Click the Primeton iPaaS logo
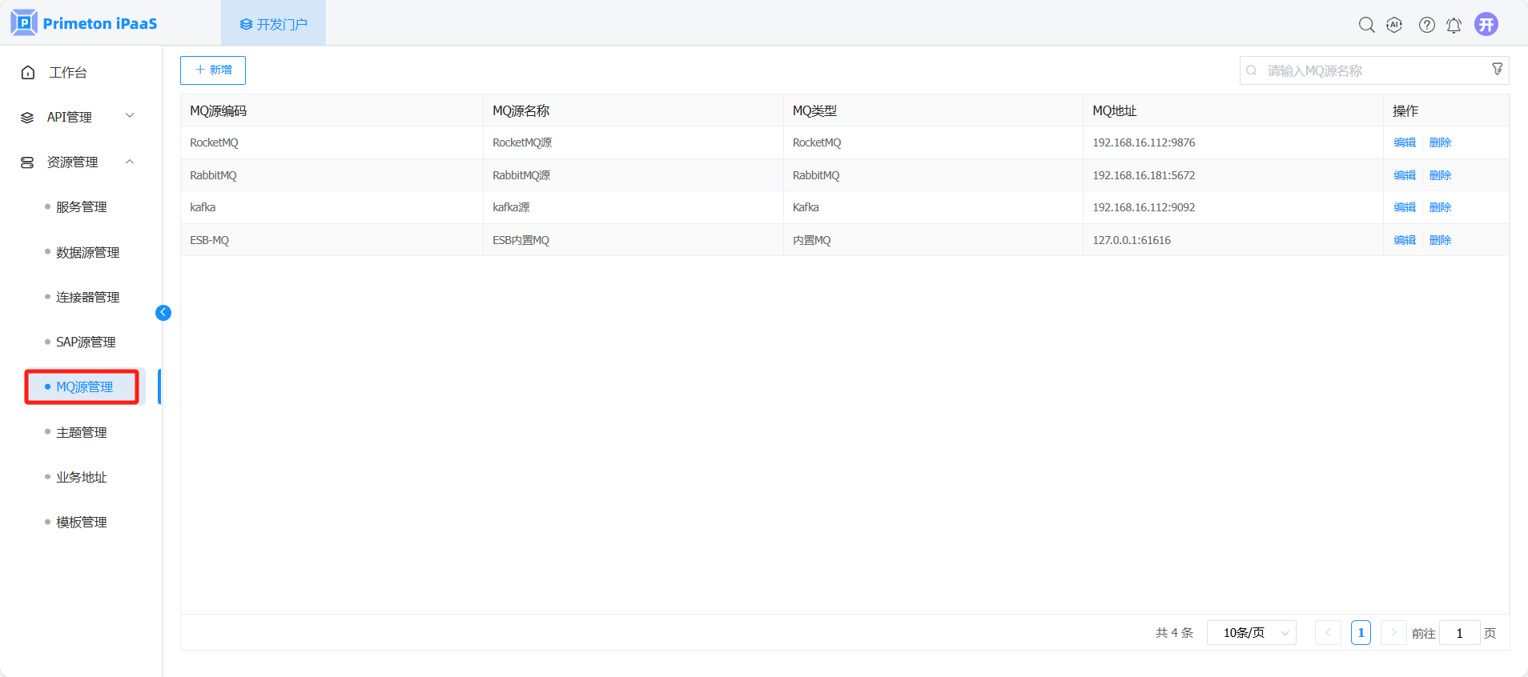The width and height of the screenshot is (1528, 677). pyautogui.click(x=84, y=23)
